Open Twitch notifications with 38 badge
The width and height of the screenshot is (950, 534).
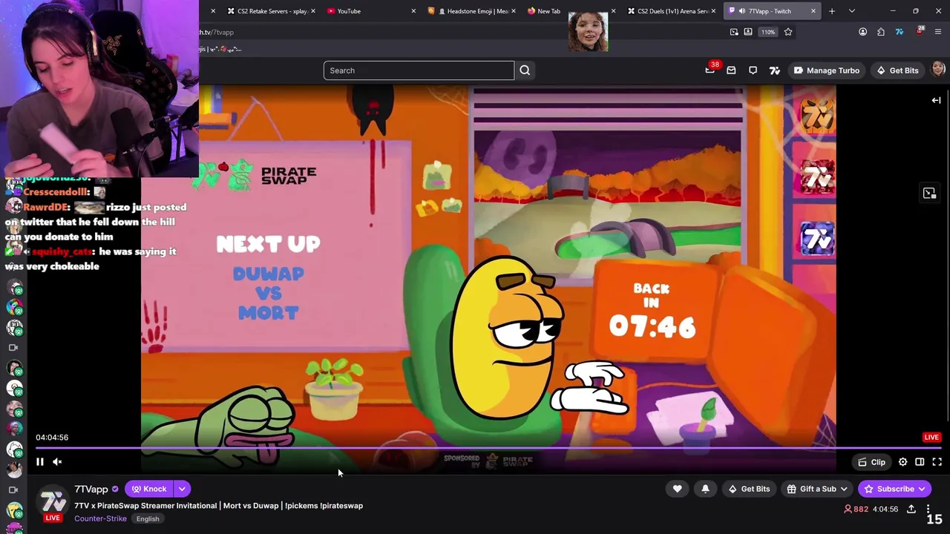pos(710,70)
